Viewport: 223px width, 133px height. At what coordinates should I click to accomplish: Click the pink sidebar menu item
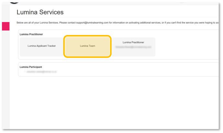click(x=6, y=26)
